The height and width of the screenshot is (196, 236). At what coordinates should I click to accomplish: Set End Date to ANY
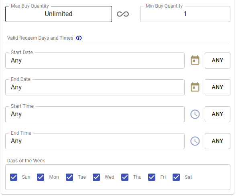[x=218, y=87]
